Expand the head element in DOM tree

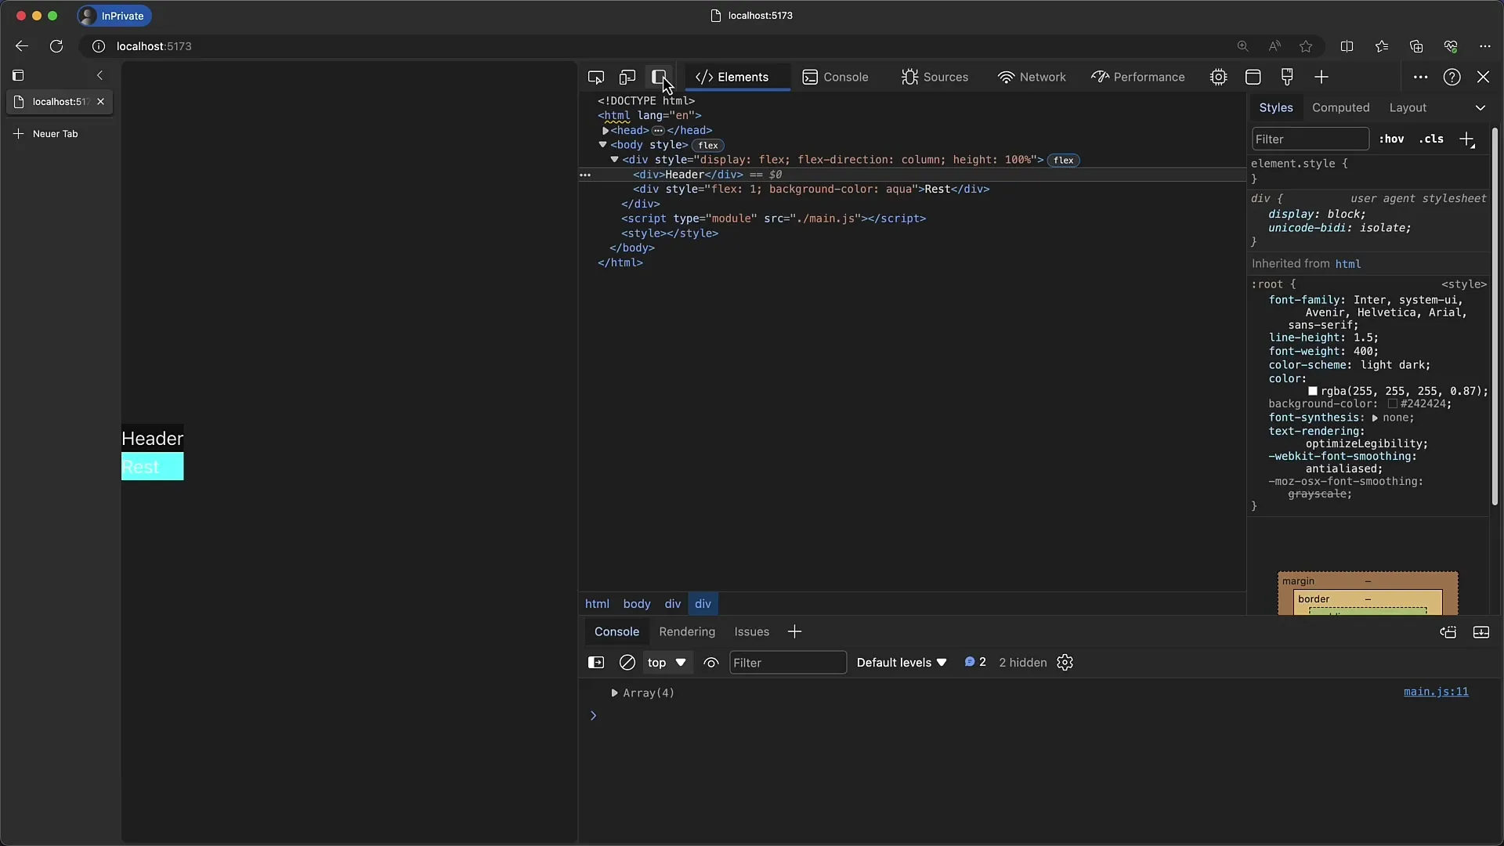pos(606,129)
